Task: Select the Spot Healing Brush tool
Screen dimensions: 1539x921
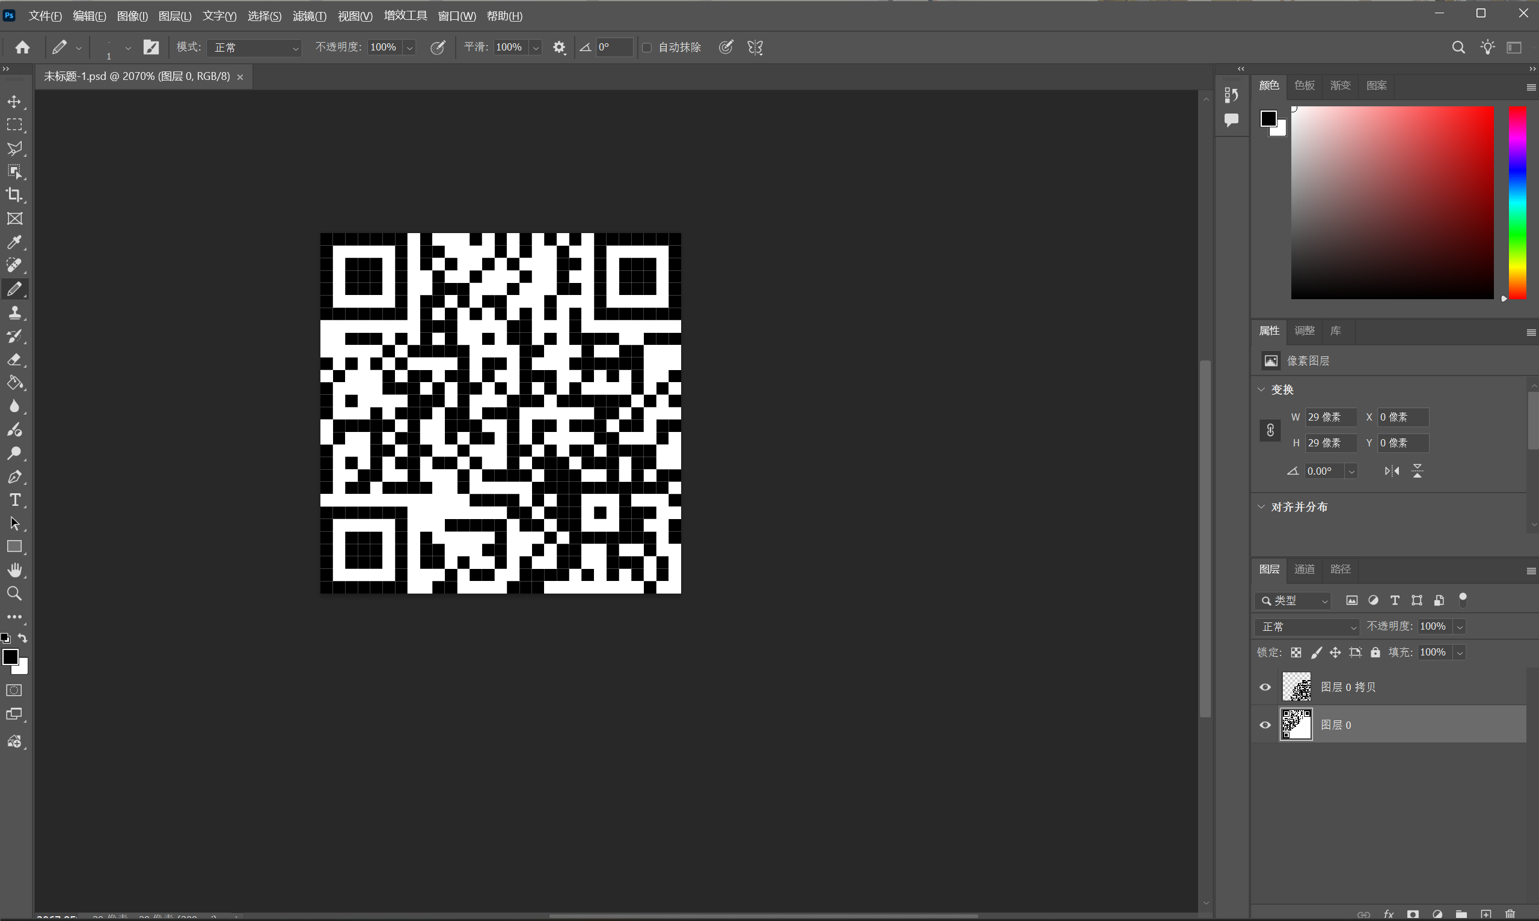Action: (14, 266)
